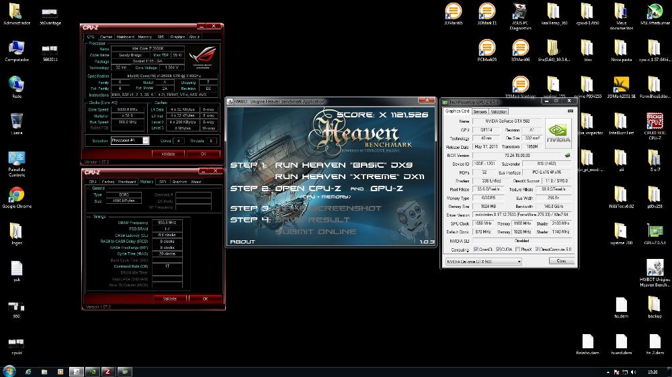
Task: Click Submit Online in Heaven app
Action: (x=316, y=231)
